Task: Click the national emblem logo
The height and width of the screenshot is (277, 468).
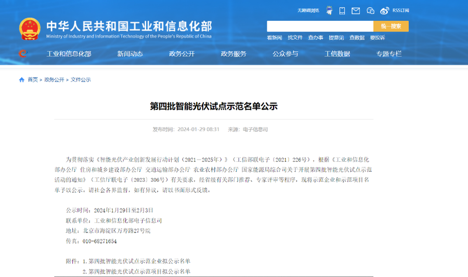Action: (x=30, y=29)
